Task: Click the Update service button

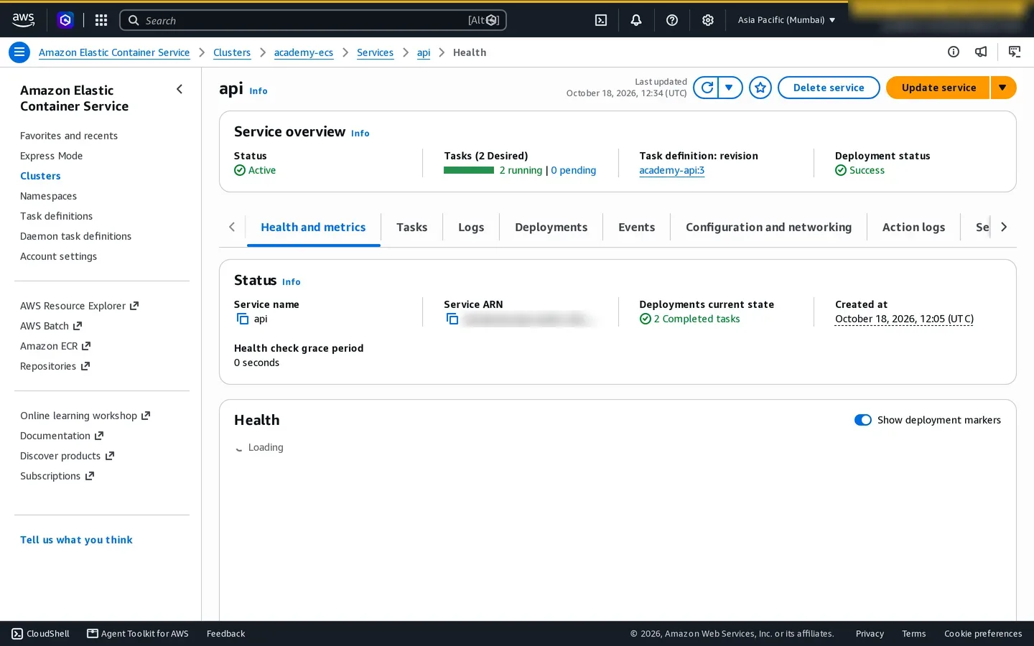Action: tap(938, 88)
